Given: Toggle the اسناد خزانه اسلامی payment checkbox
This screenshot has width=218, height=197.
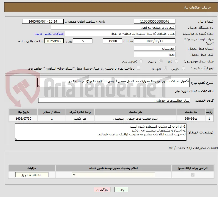Looking at the screenshot, I should tap(139, 68).
